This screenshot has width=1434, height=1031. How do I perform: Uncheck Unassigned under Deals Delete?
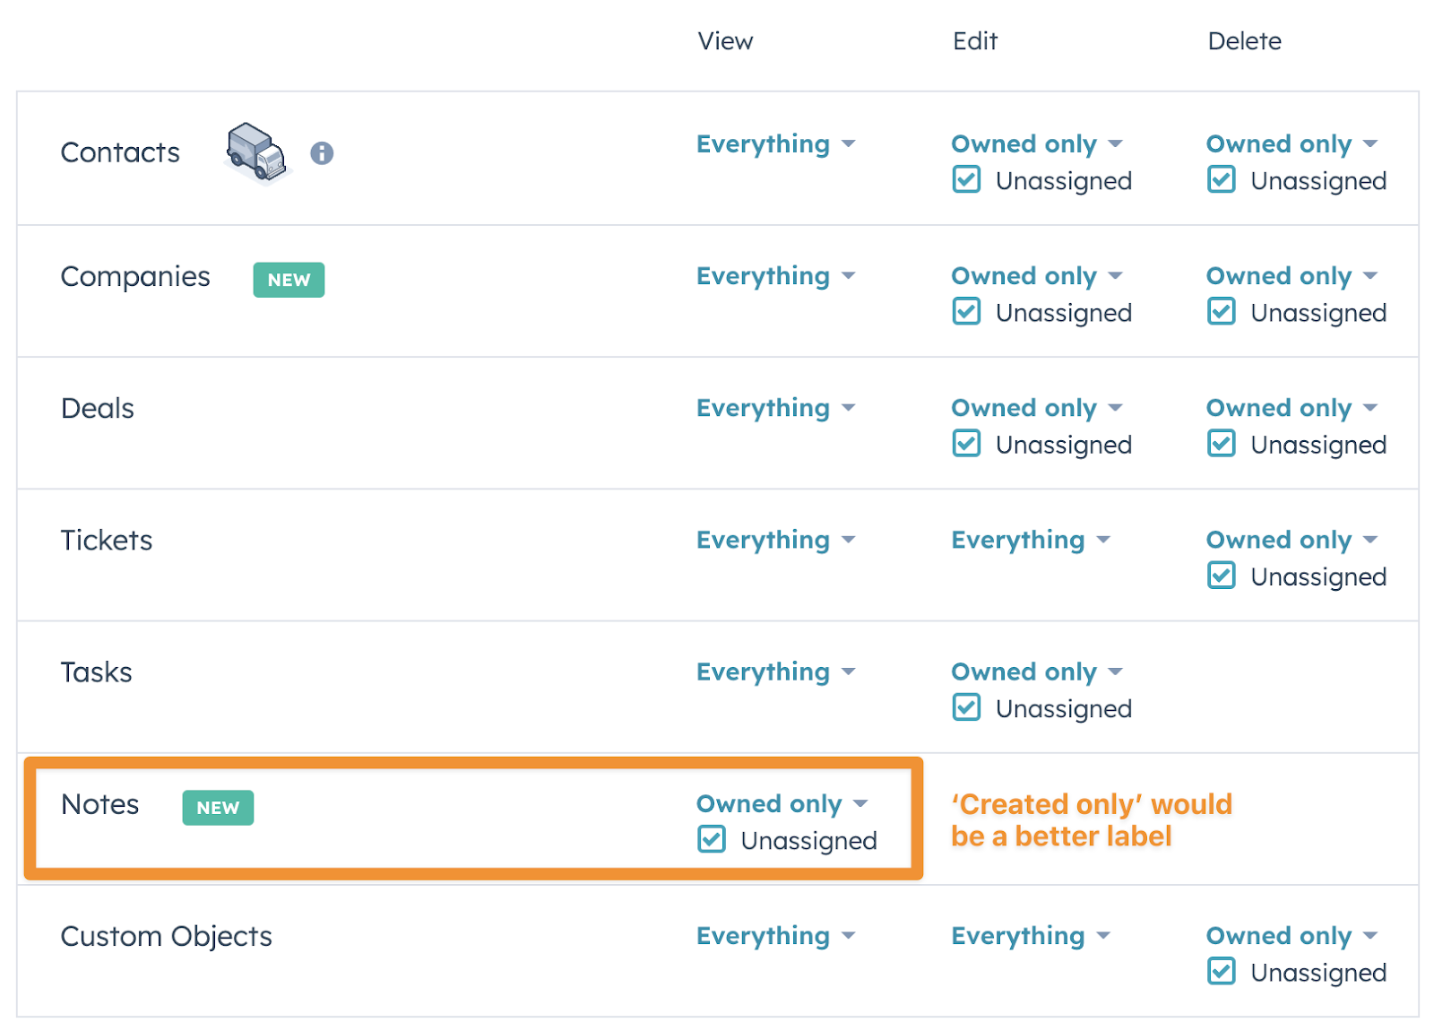[x=1221, y=444]
